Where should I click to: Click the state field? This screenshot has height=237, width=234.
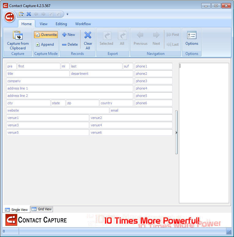[58, 103]
